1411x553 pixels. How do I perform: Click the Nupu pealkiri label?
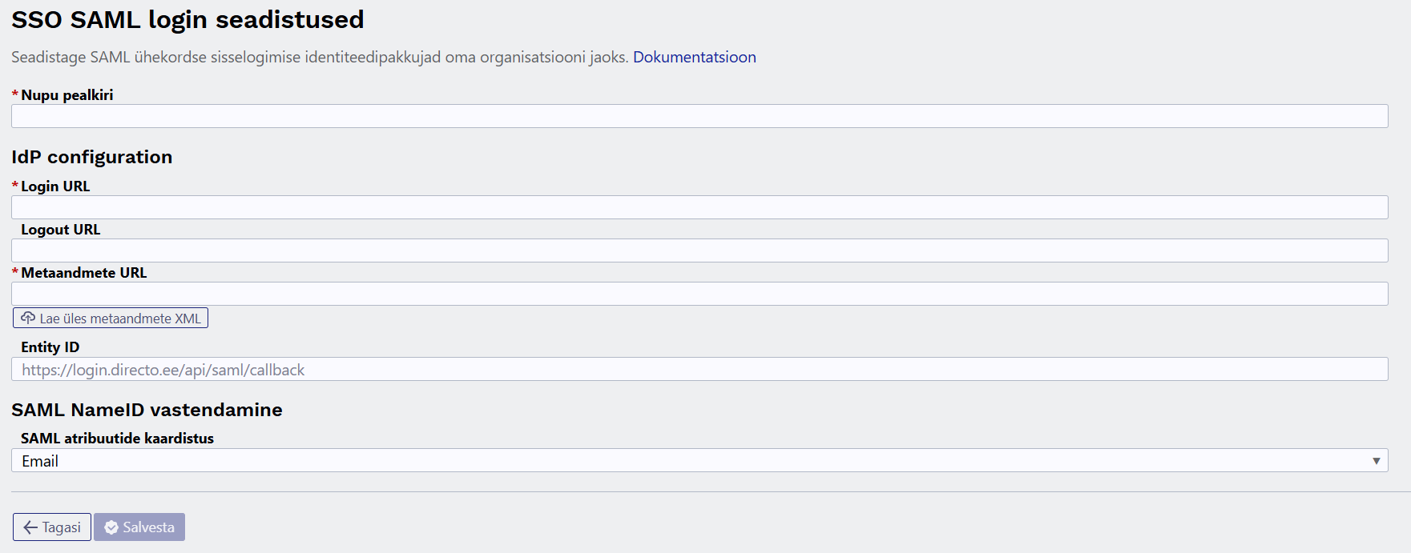(67, 95)
